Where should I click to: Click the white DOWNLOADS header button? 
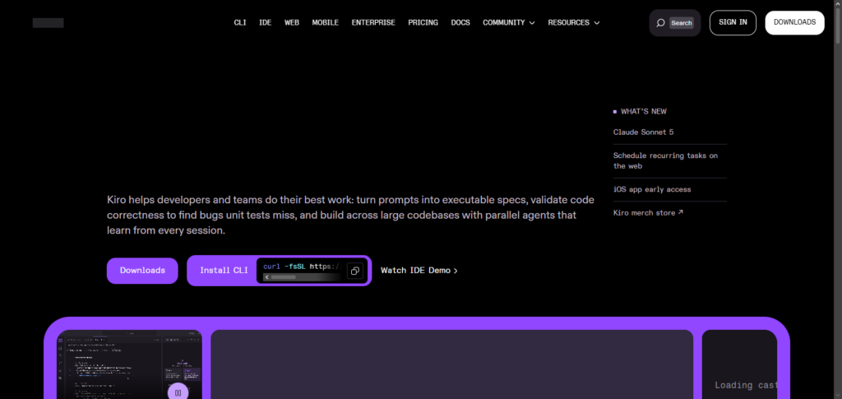pyautogui.click(x=795, y=22)
